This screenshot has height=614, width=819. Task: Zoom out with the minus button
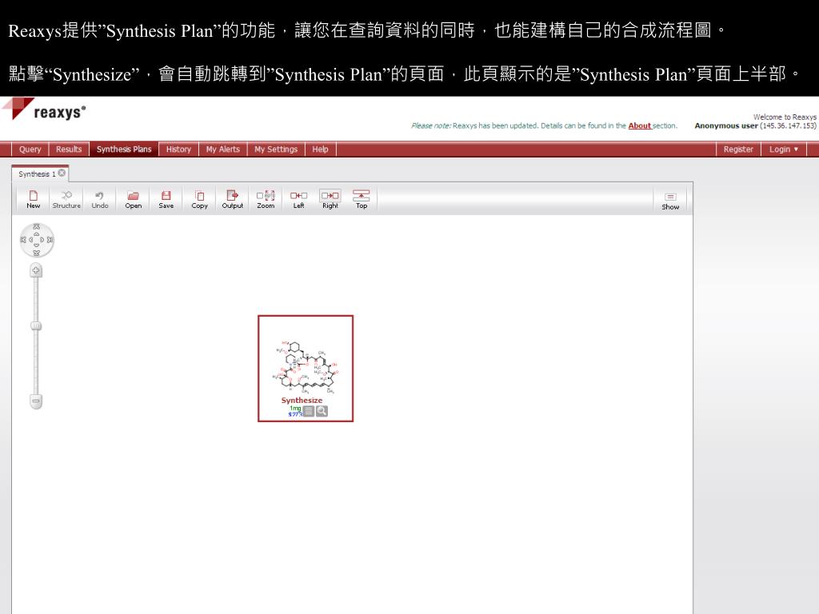[36, 401]
